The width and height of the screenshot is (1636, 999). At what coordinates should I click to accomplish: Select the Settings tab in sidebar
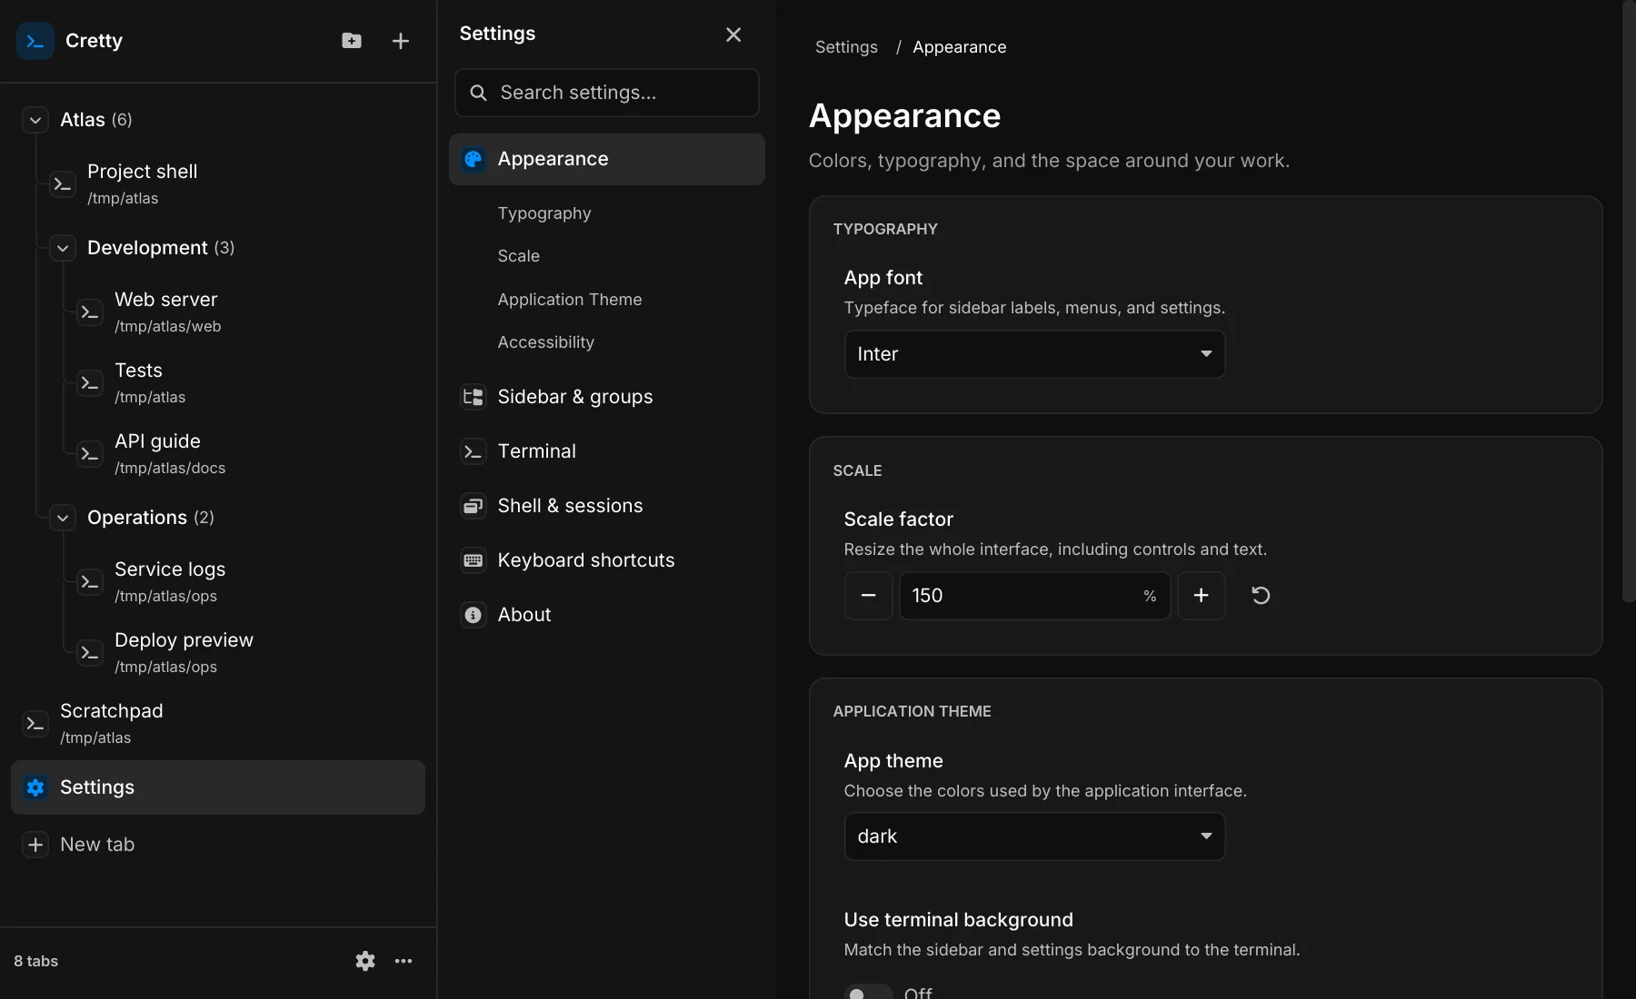[x=218, y=787]
